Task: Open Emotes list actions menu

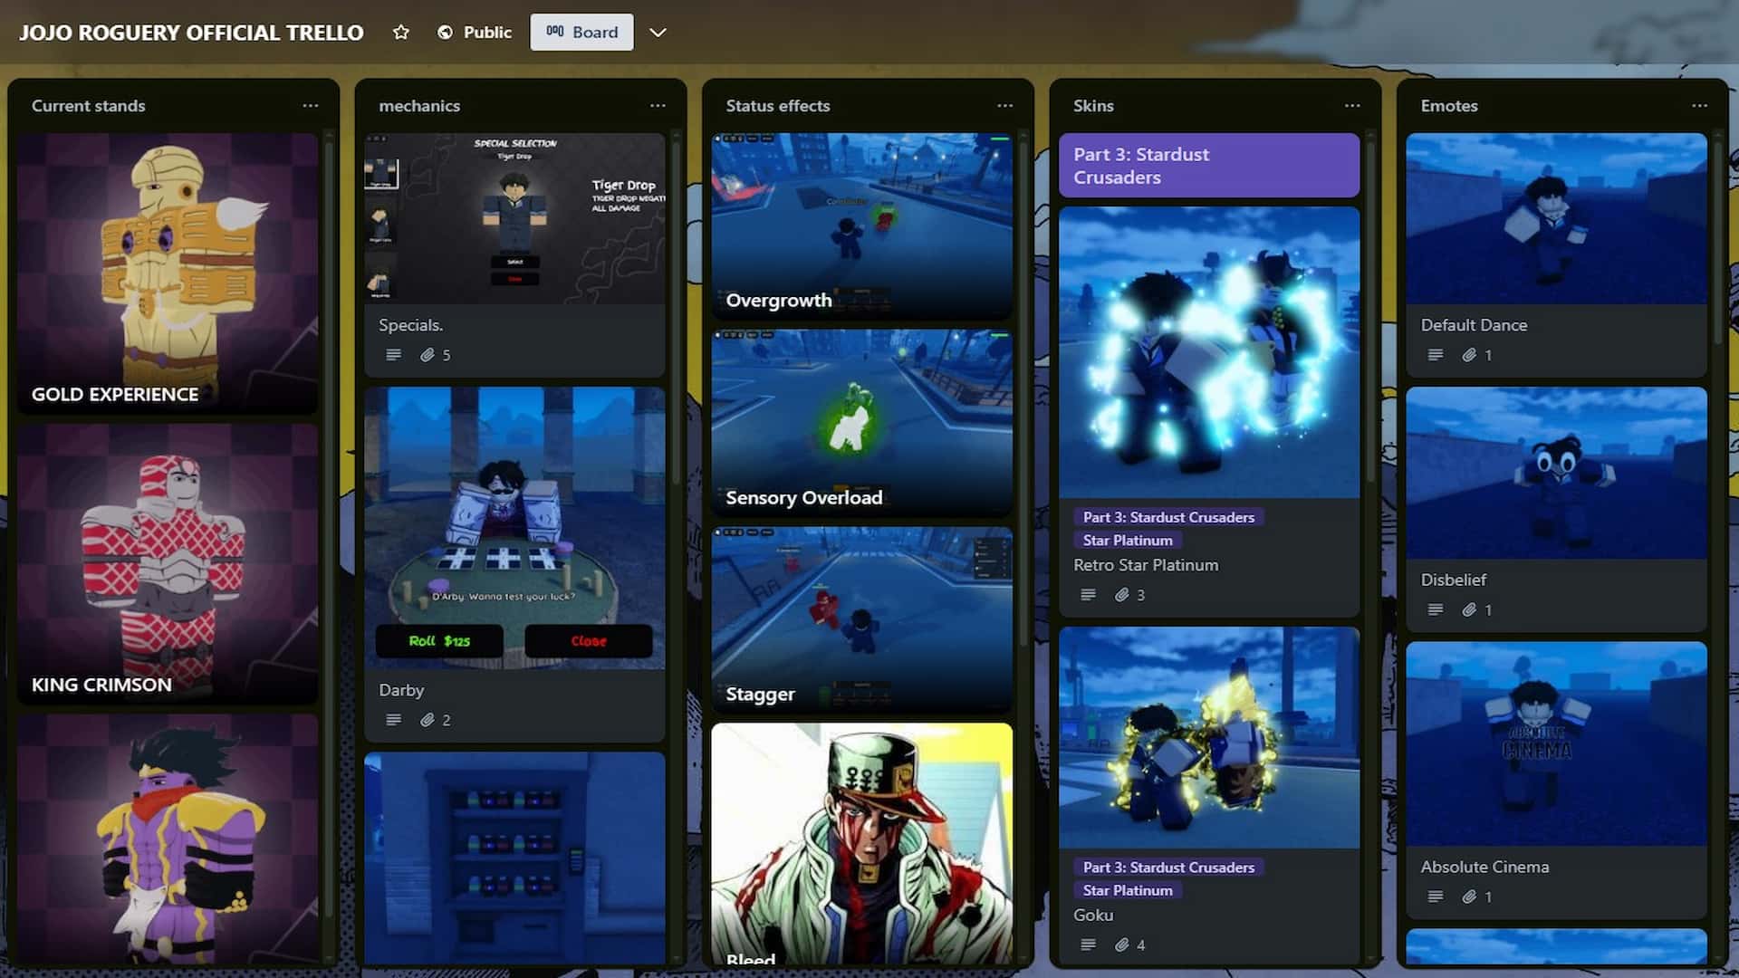Action: click(x=1700, y=106)
